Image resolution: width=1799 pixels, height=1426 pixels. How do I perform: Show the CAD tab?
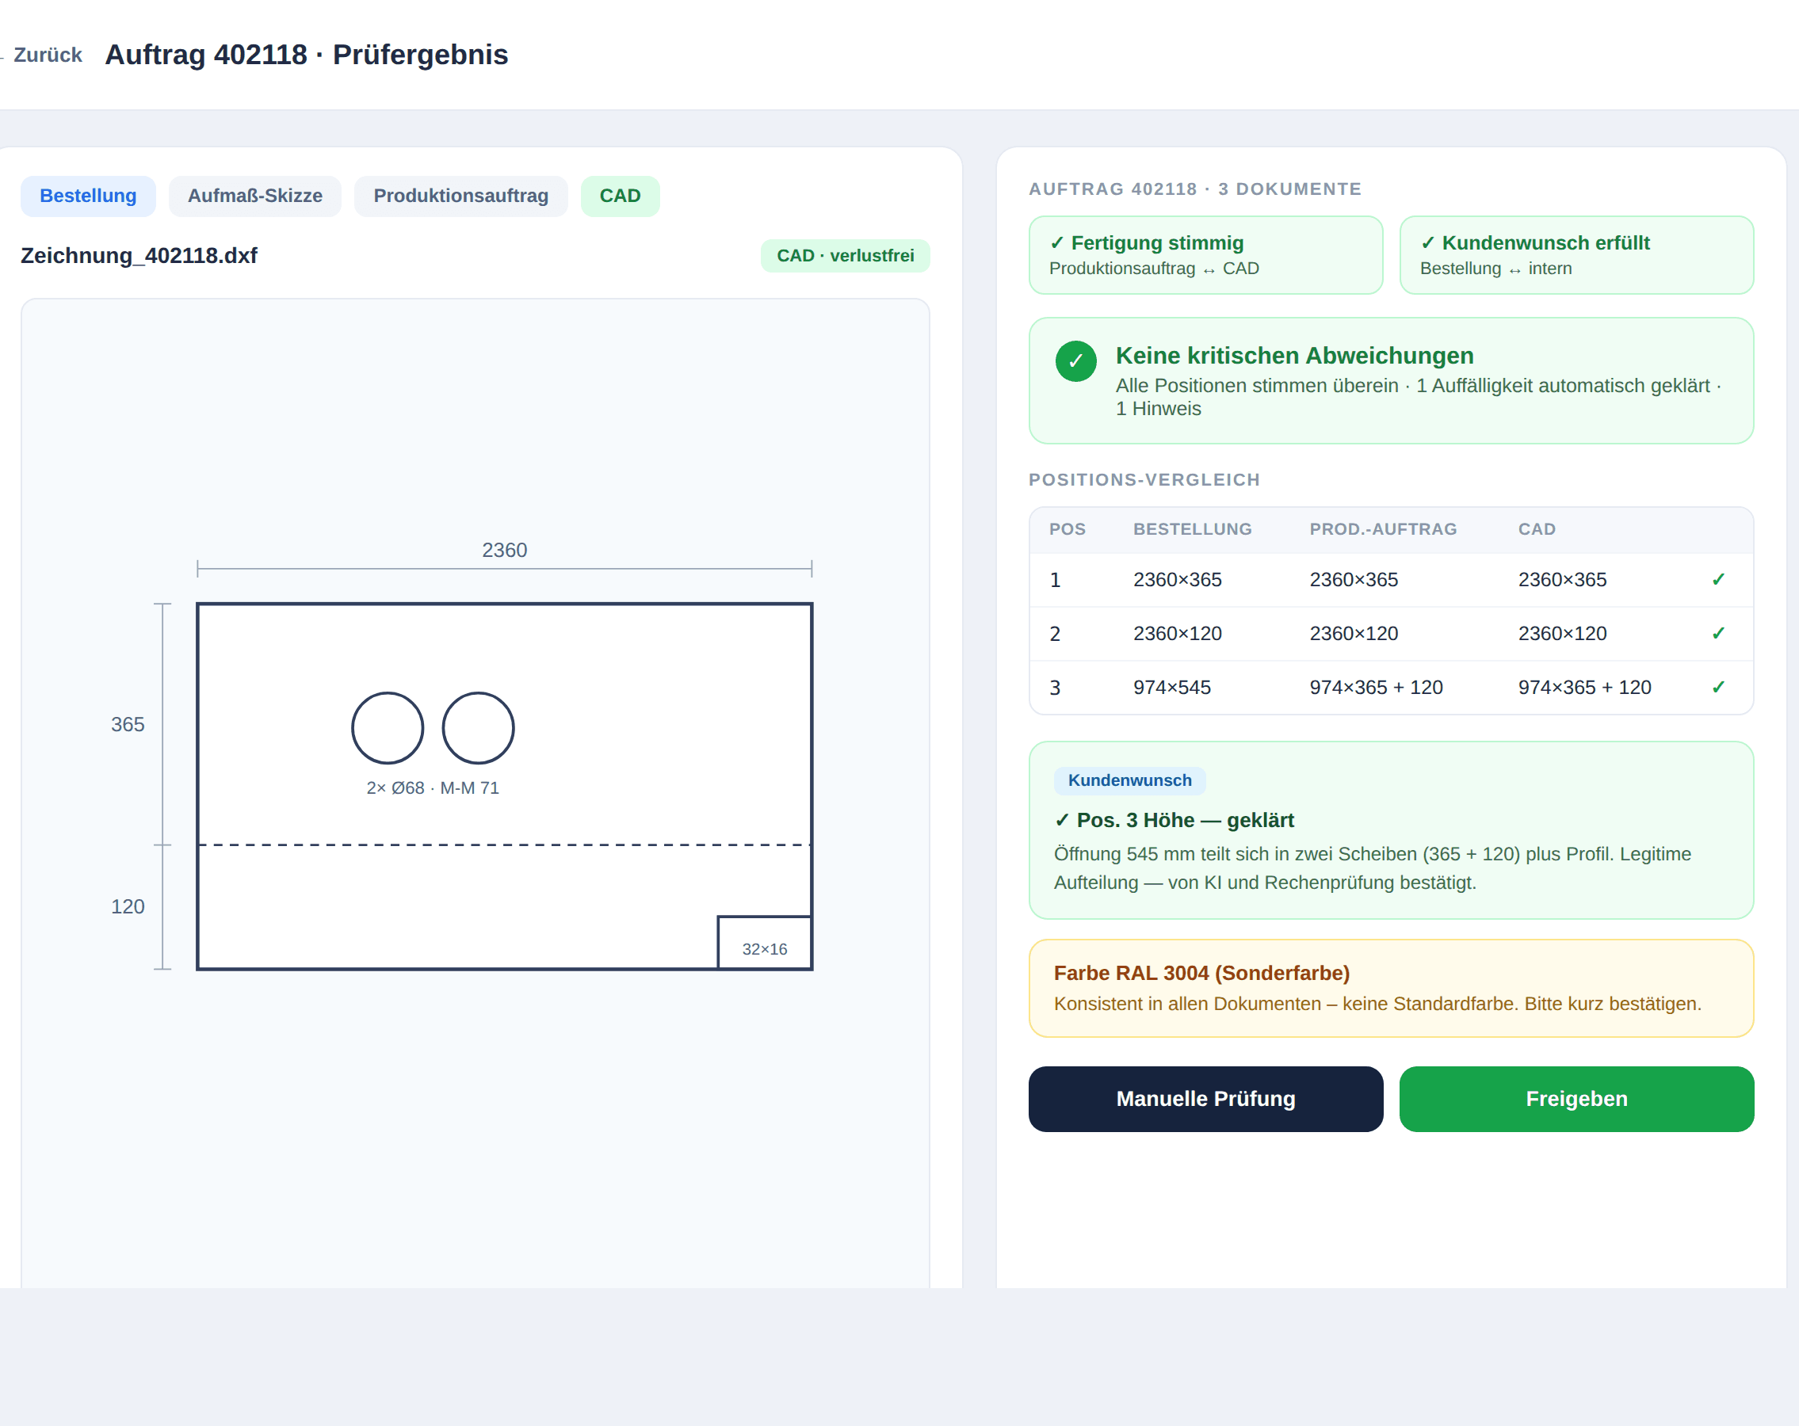click(x=620, y=196)
